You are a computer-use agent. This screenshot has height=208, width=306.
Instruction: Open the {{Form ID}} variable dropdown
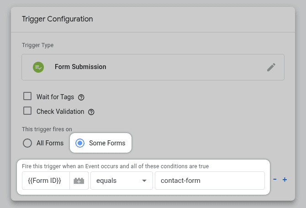click(x=46, y=181)
